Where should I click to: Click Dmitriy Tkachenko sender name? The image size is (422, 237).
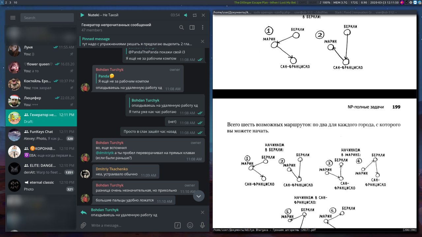112,169
